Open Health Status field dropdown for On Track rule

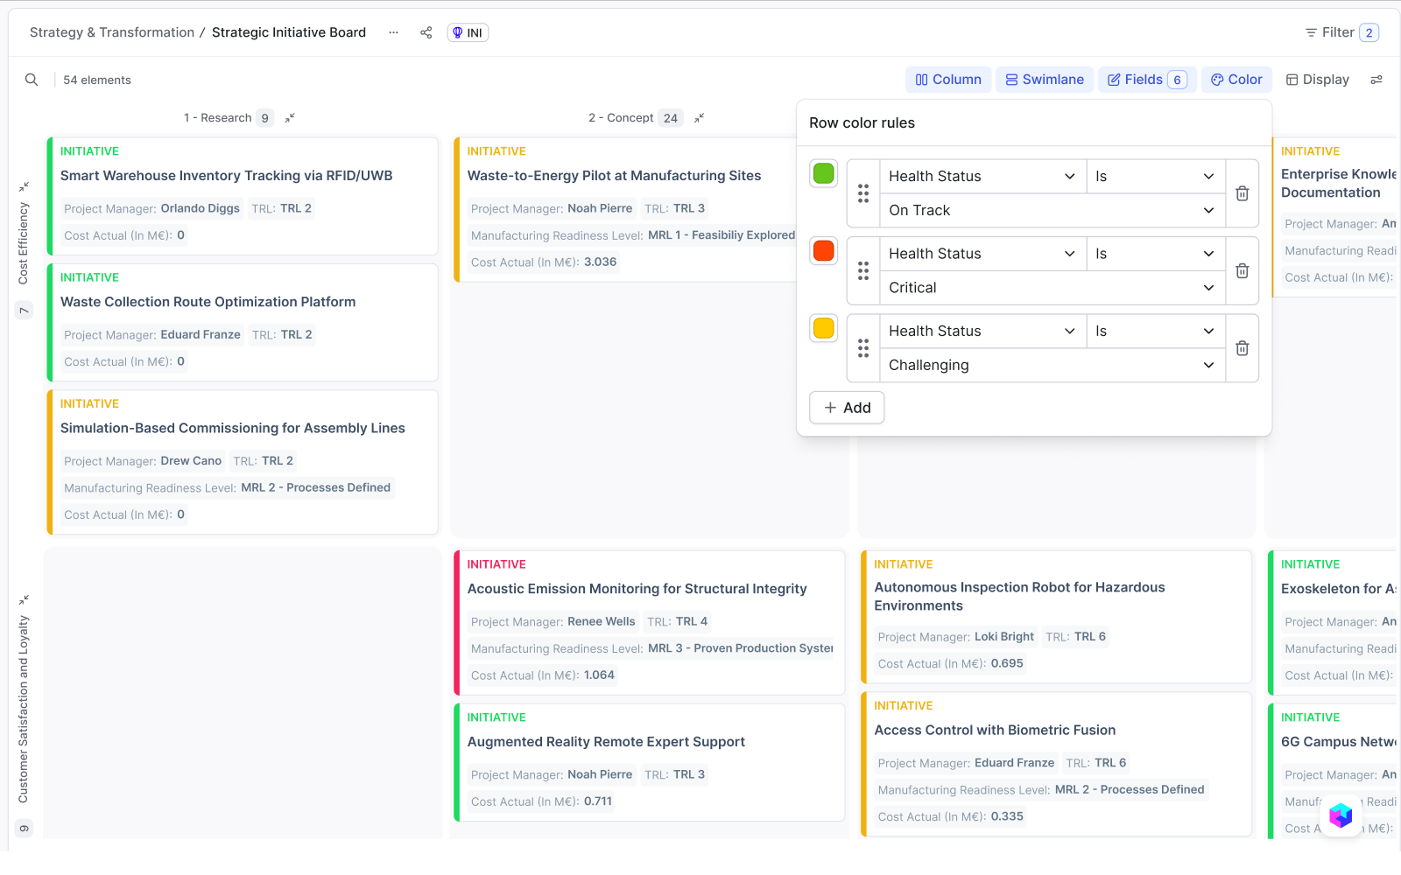[982, 177]
